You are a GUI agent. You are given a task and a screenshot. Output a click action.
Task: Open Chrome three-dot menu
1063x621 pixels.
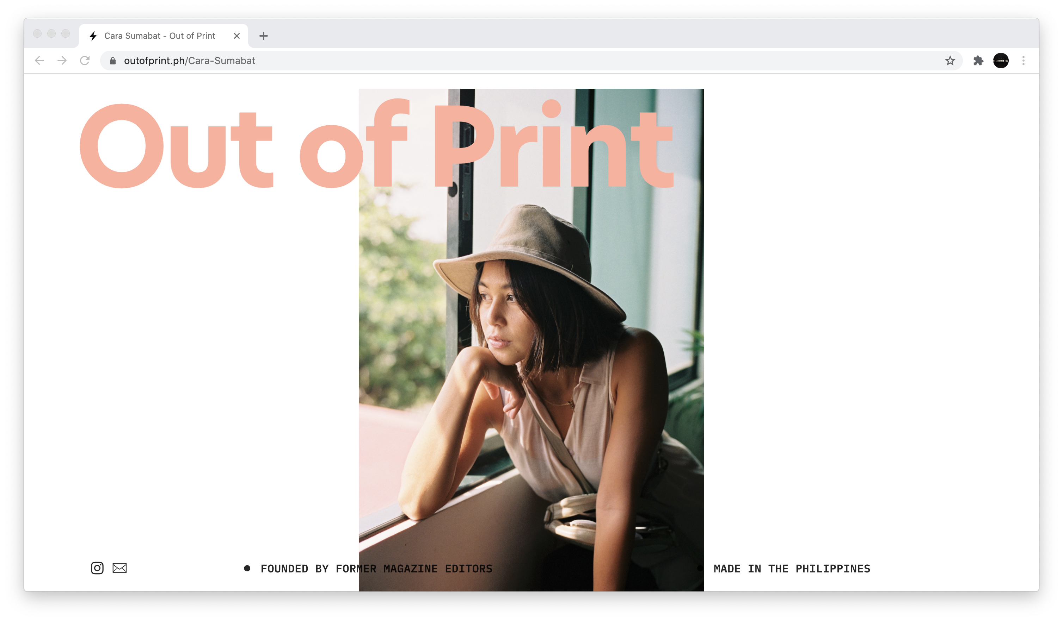point(1023,61)
